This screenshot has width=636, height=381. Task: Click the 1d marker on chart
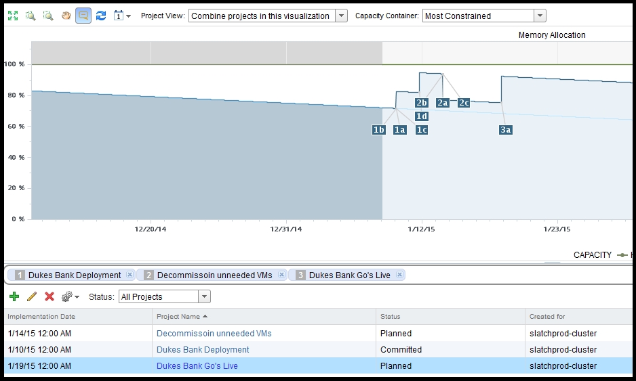422,116
